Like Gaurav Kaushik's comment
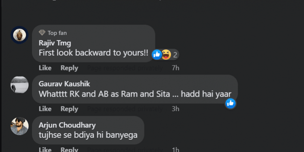The image size is (304, 152). [x=45, y=109]
